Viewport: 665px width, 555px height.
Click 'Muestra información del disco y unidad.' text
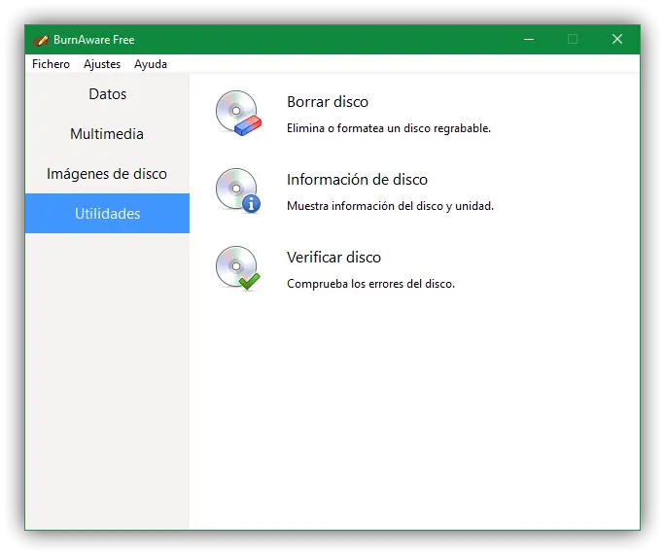pos(390,206)
